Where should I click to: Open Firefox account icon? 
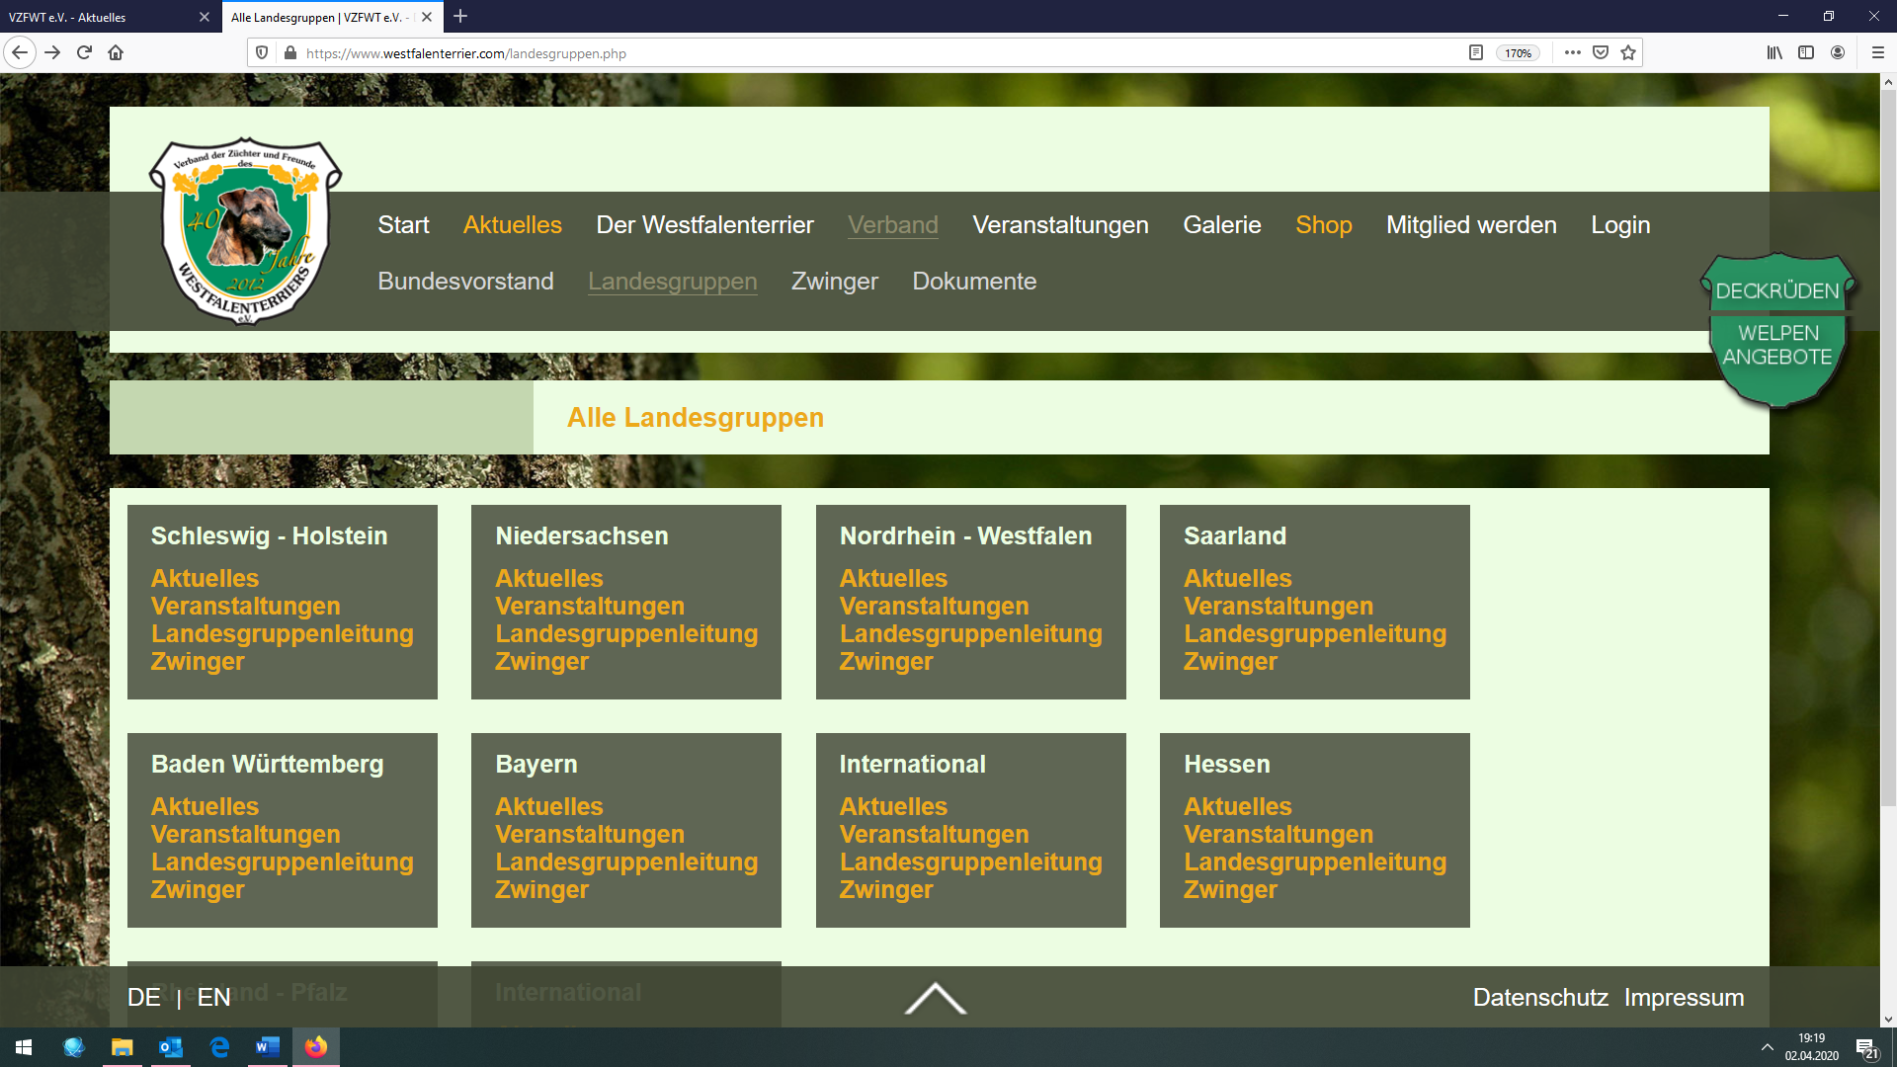pyautogui.click(x=1838, y=52)
